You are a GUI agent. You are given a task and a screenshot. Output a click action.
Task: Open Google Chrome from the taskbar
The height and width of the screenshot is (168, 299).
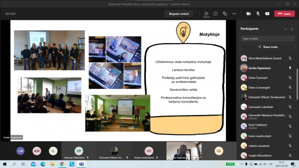point(62,164)
